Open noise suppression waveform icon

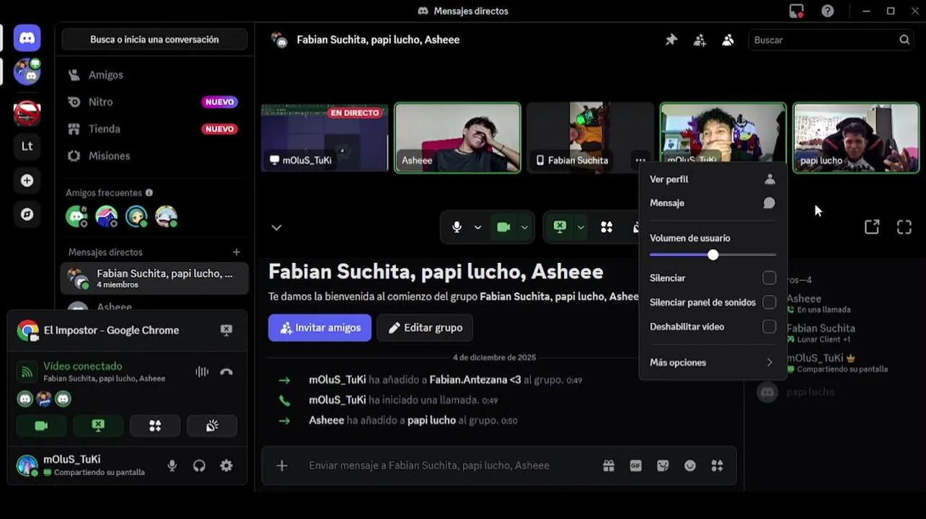(x=202, y=372)
